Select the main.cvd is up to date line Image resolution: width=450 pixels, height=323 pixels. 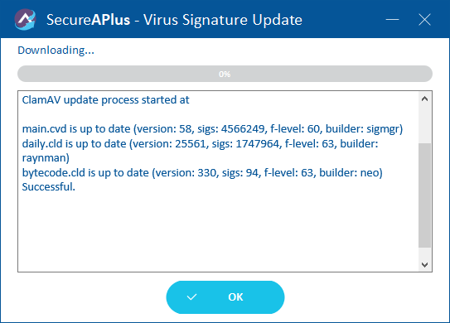coord(212,129)
